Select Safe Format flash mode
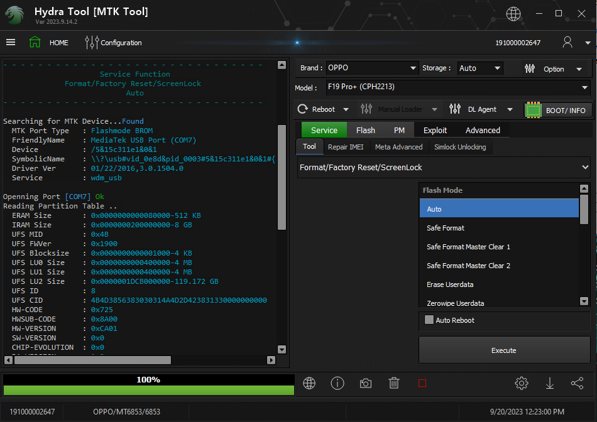 [499, 228]
